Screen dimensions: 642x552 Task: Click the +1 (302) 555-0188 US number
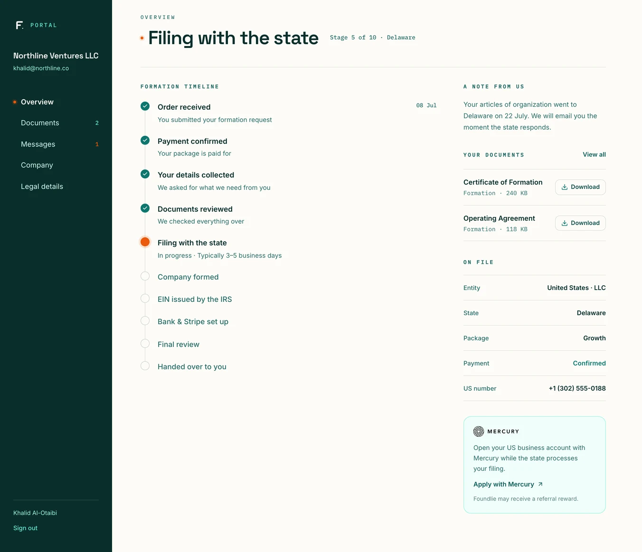[577, 388]
